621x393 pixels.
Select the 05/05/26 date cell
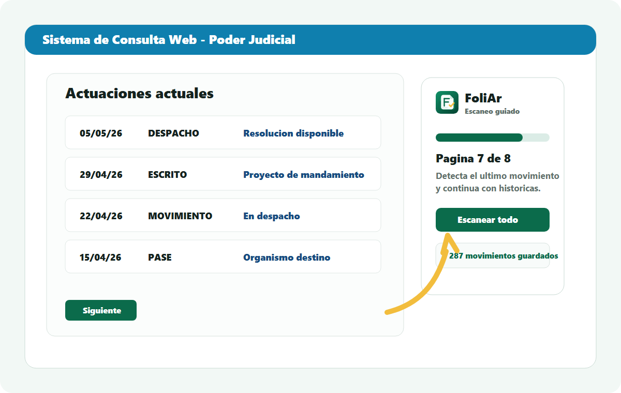point(101,133)
